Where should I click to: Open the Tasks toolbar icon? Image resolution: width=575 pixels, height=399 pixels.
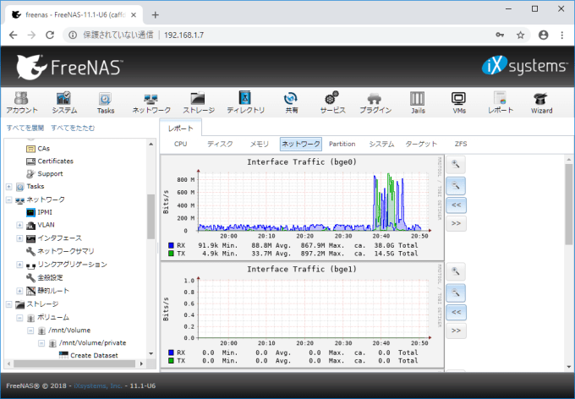coord(106,101)
